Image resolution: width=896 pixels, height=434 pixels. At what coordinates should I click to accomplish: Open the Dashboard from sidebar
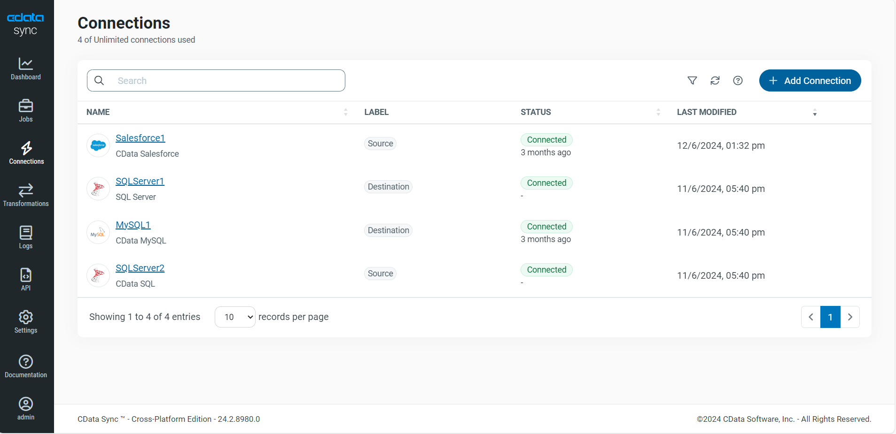coord(26,69)
